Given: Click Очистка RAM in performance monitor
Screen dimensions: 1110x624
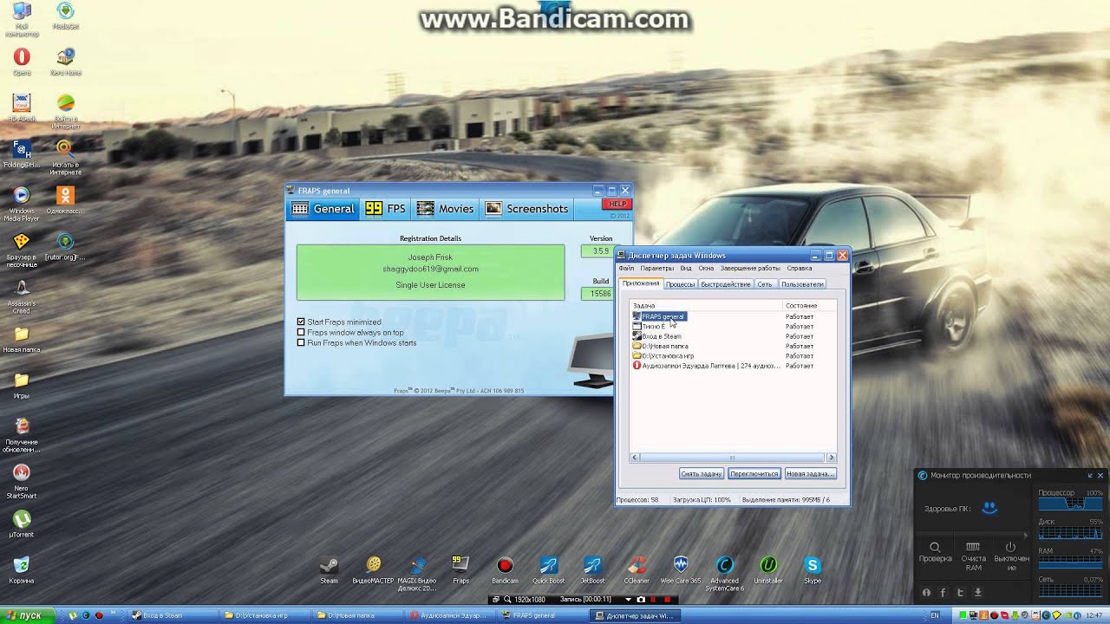Looking at the screenshot, I should pyautogui.click(x=973, y=556).
